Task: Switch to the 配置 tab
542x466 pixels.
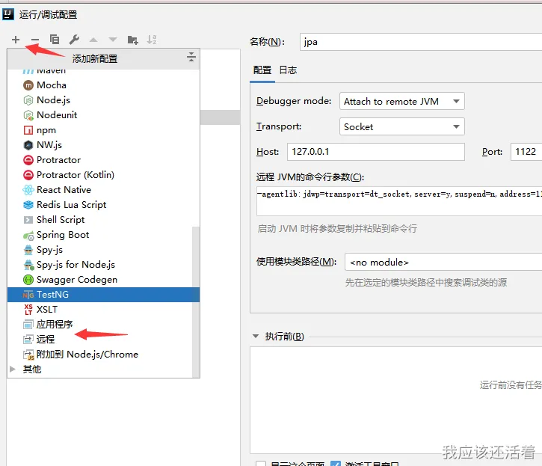Action: 262,70
